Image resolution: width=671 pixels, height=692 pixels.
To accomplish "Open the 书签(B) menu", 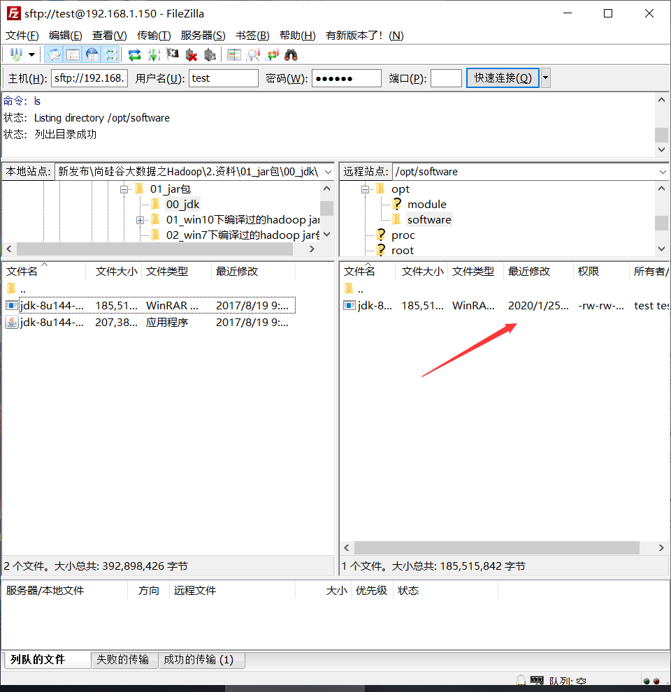I will (x=252, y=36).
